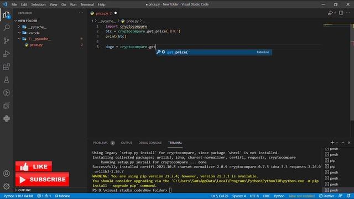Collapse the 1\__pycache__ folder
The width and height of the screenshot is (354, 199).
click(39, 39)
